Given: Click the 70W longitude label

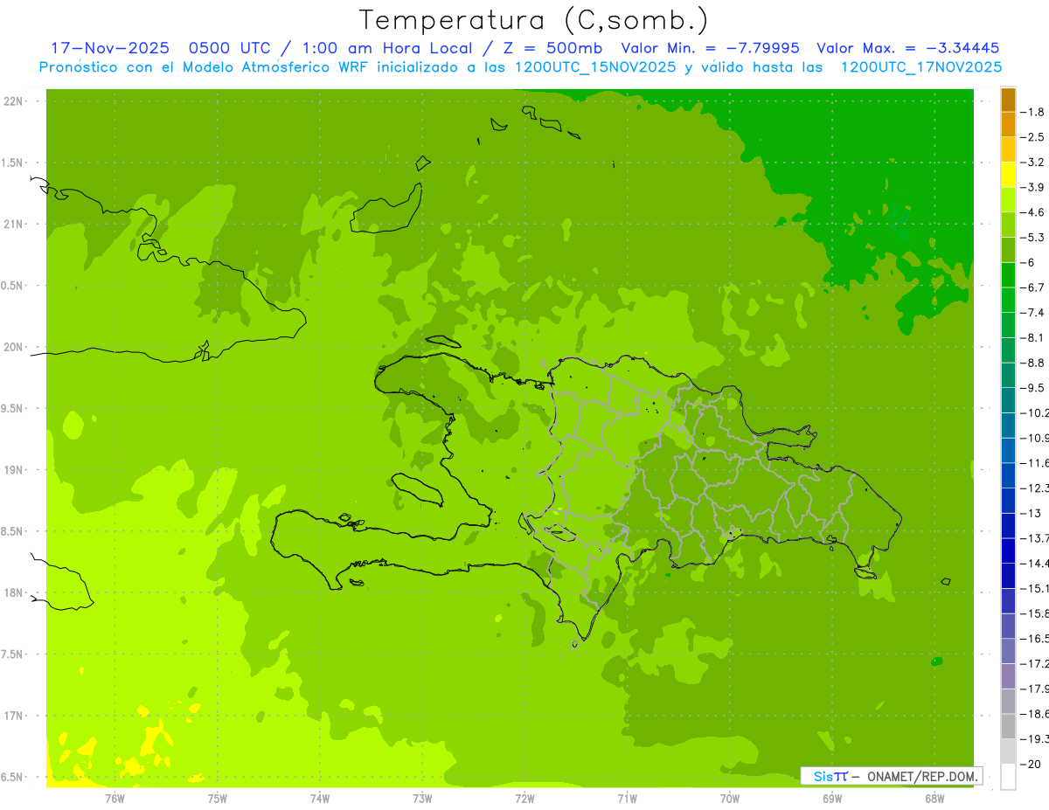Looking at the screenshot, I should coord(730,798).
